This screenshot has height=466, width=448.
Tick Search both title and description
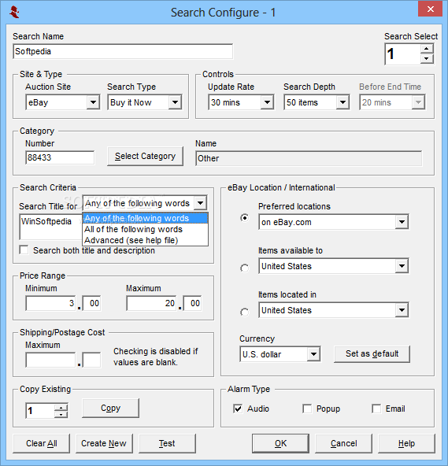point(24,250)
